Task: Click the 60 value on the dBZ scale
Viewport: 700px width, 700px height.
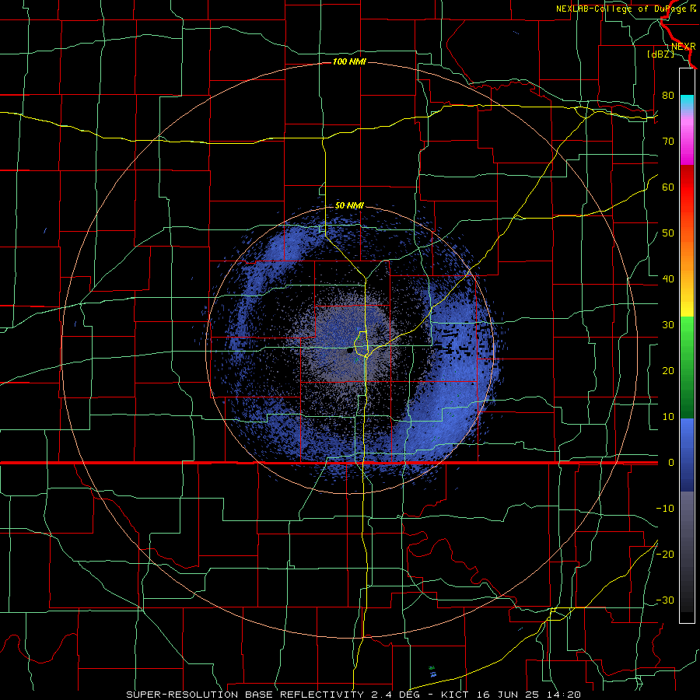Action: [668, 187]
